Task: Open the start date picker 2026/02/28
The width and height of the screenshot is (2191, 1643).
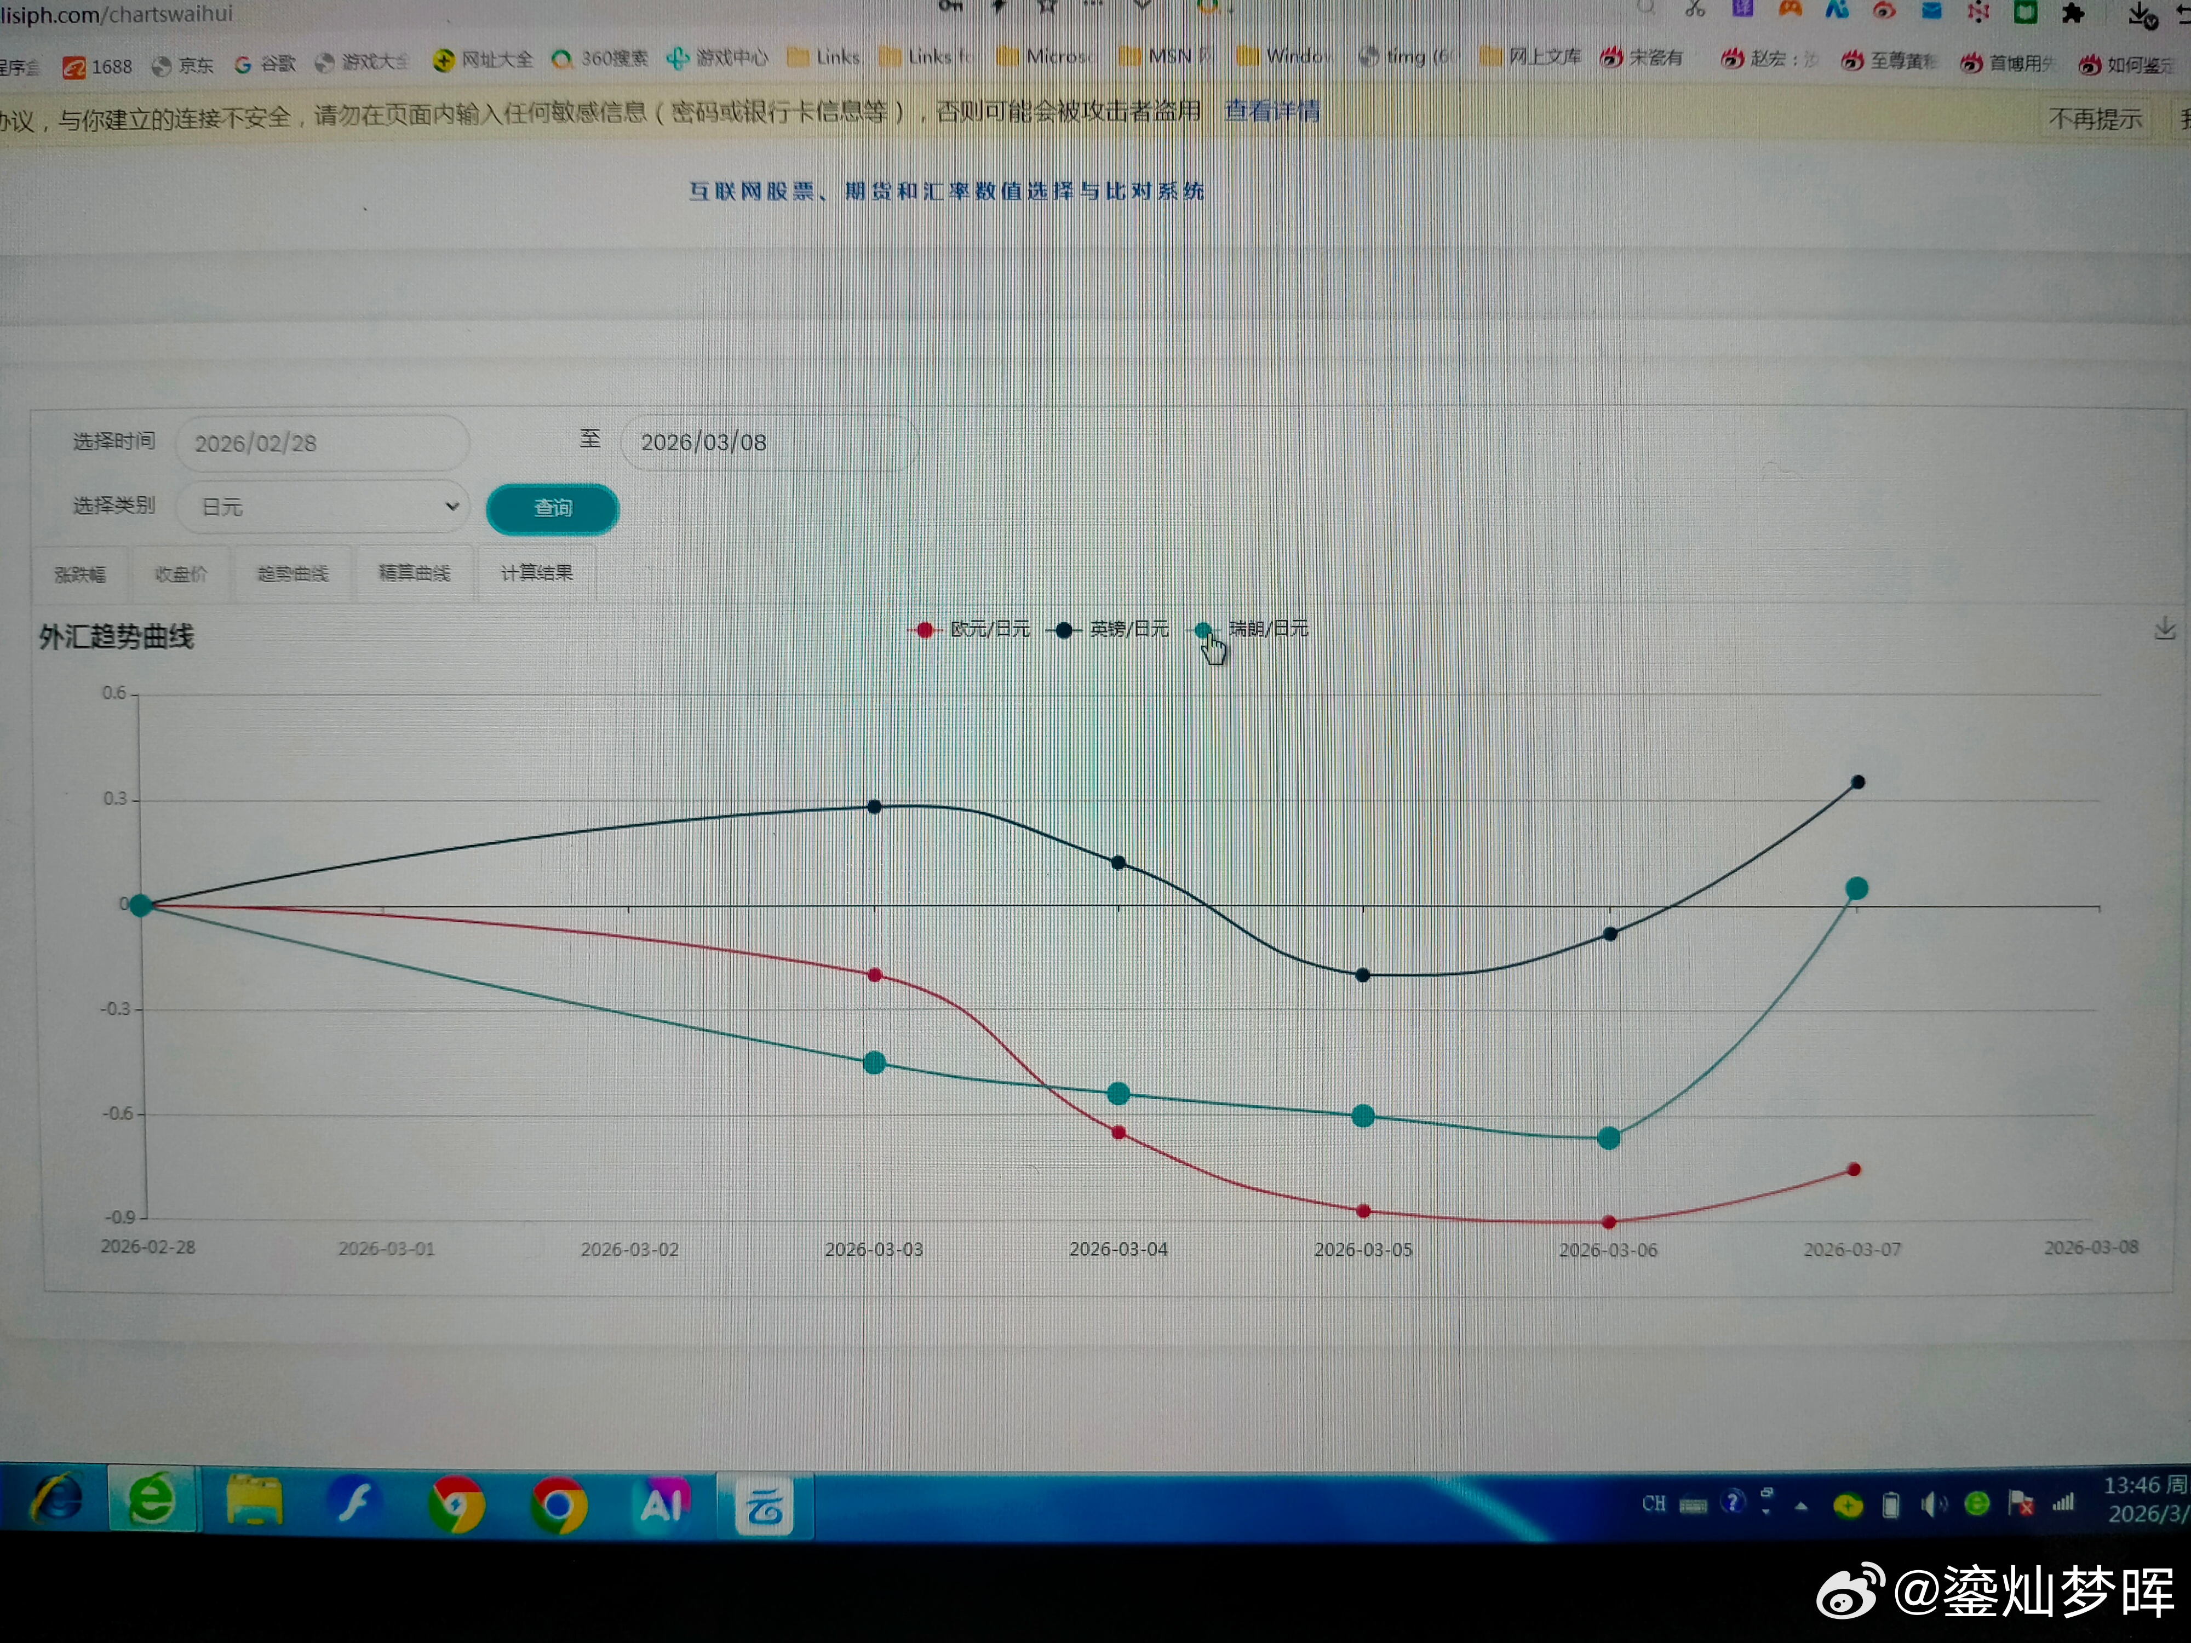Action: click(322, 443)
